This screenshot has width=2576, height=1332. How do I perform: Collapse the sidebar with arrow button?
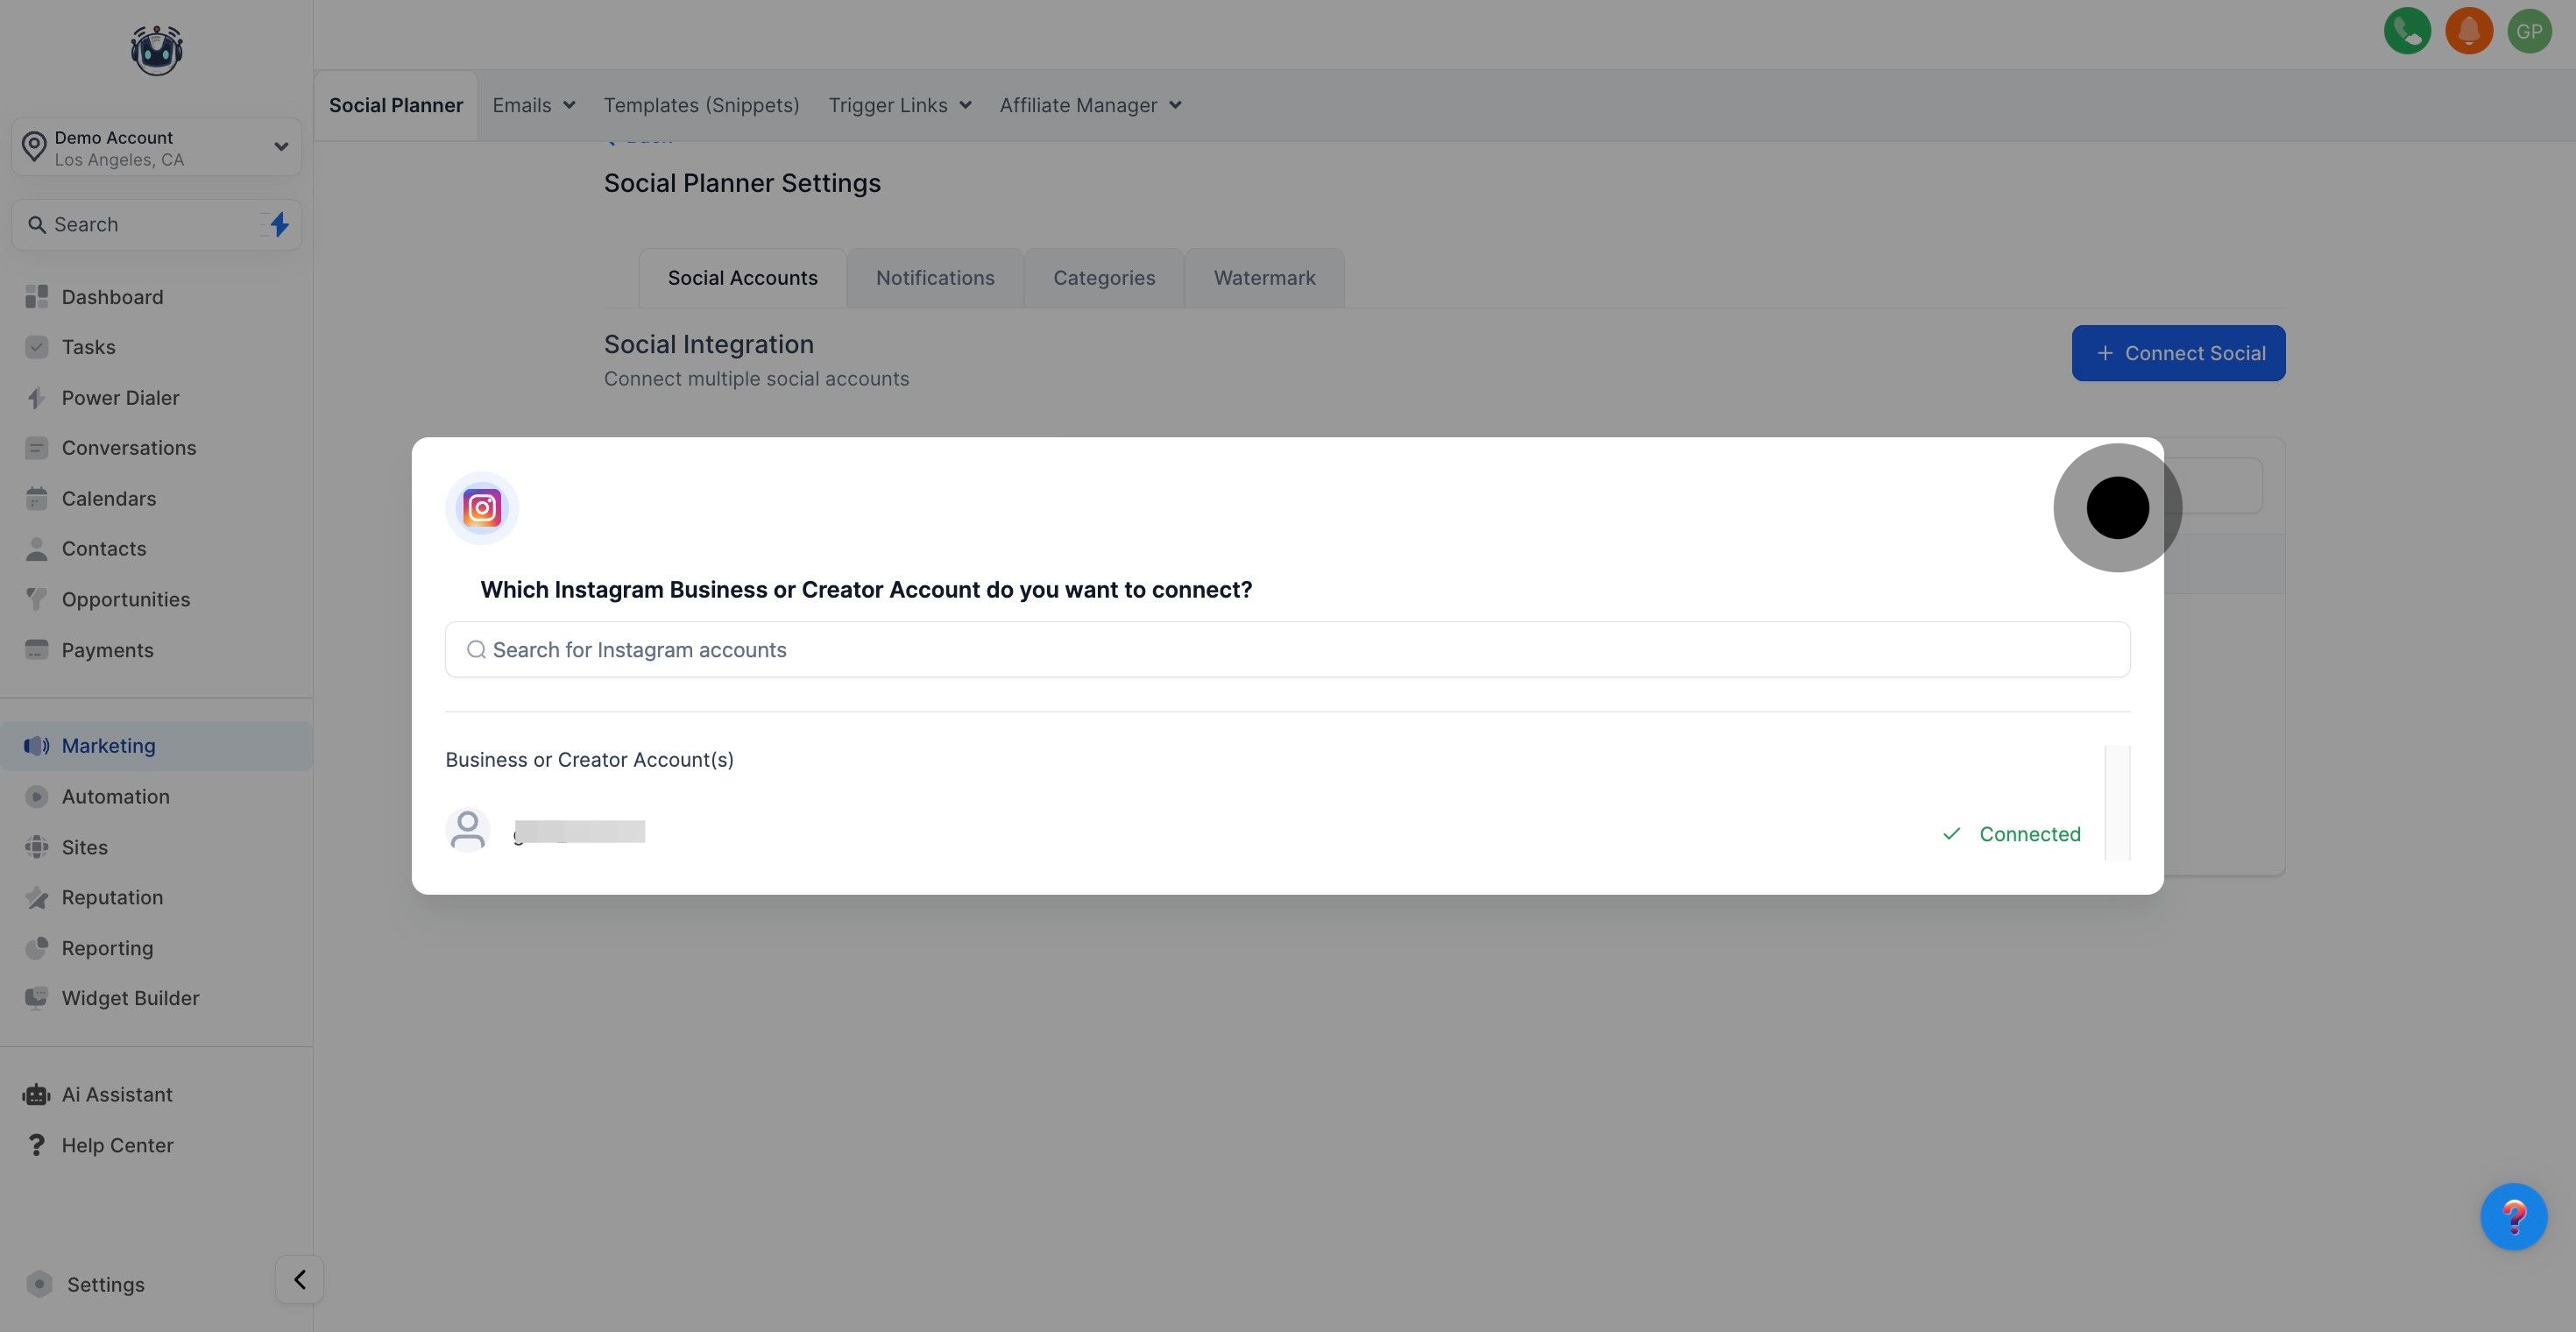(299, 1279)
